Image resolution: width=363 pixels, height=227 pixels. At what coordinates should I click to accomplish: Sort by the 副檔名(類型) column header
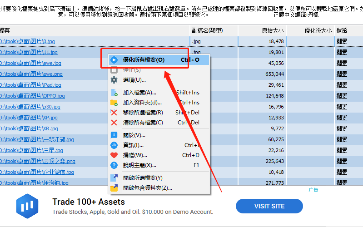[x=214, y=30]
